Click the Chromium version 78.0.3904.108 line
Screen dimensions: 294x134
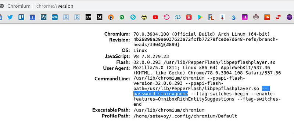point(201,34)
